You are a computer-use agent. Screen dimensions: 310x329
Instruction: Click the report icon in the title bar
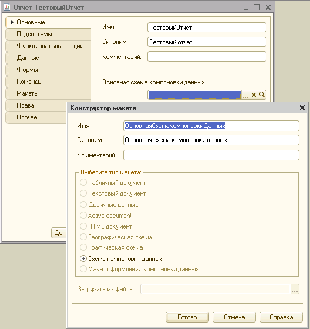7,8
